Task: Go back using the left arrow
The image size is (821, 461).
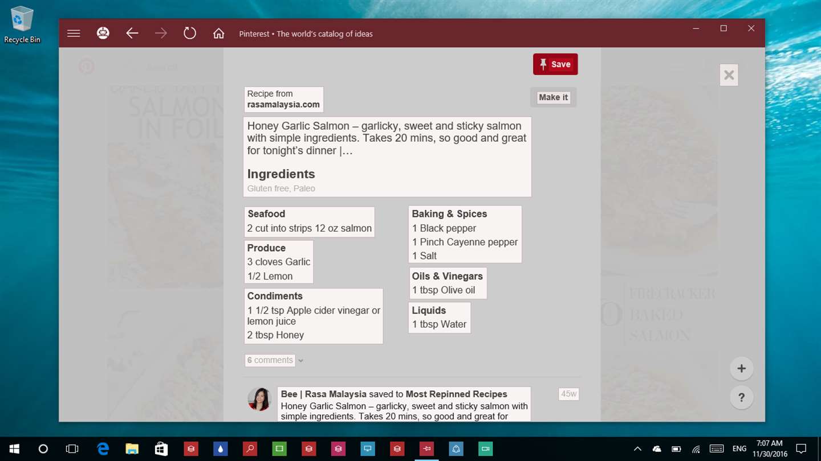Action: [x=132, y=34]
